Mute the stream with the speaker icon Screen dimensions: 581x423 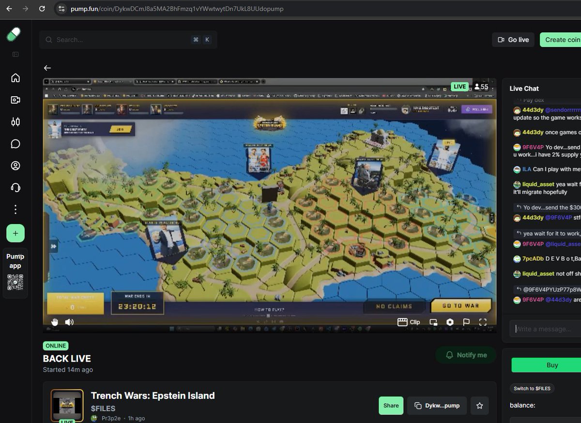tap(69, 322)
